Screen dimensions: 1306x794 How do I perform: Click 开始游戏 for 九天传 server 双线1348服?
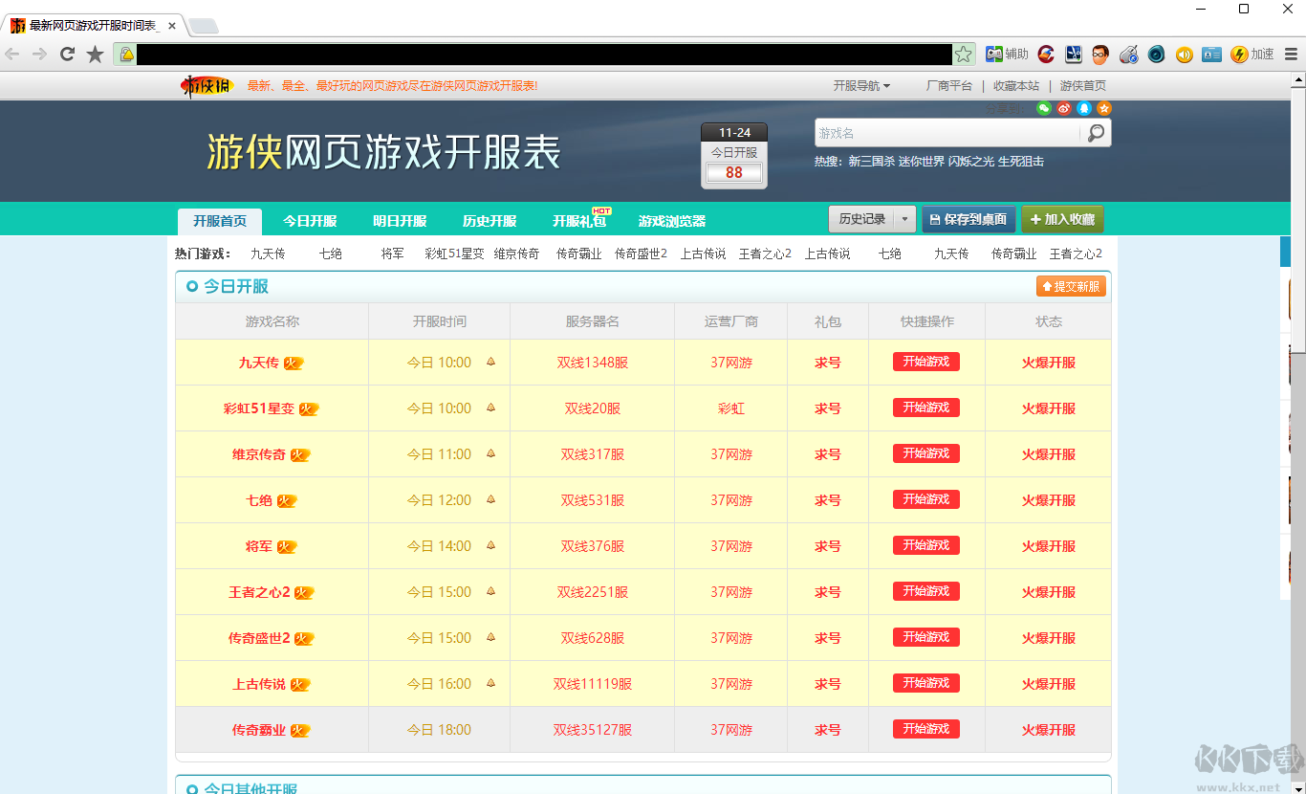[925, 362]
